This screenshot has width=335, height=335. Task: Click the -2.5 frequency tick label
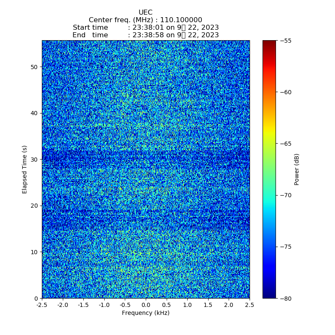41,305
